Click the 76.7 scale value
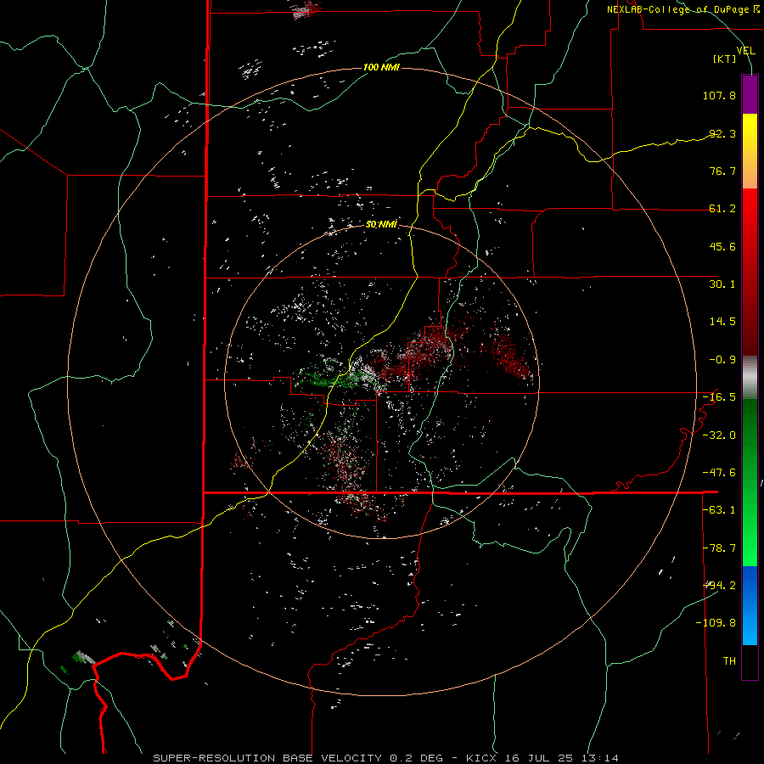 (722, 171)
